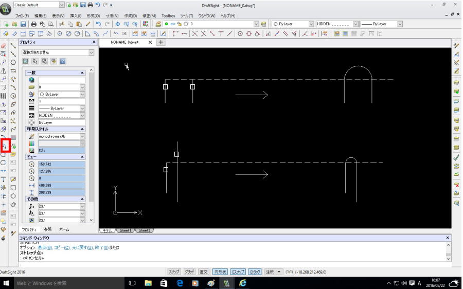This screenshot has width=463, height=289.
Task: Click the 基点(B) option link in command window
Action: [45, 248]
